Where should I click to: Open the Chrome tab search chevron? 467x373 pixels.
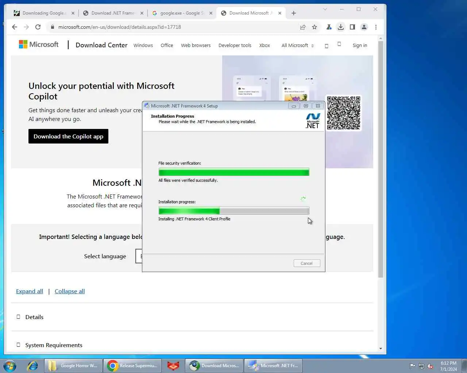point(325,9)
